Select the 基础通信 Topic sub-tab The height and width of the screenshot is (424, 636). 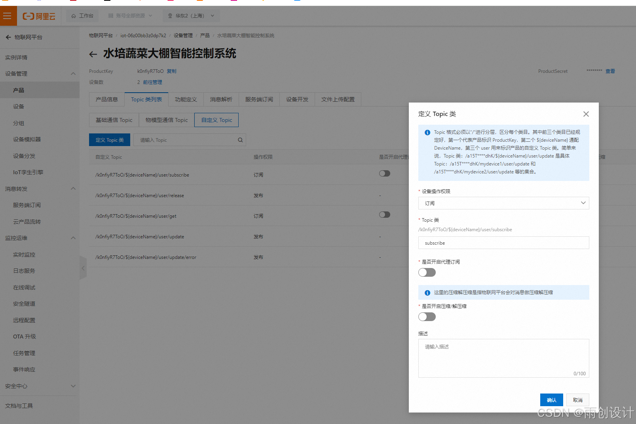tap(114, 120)
